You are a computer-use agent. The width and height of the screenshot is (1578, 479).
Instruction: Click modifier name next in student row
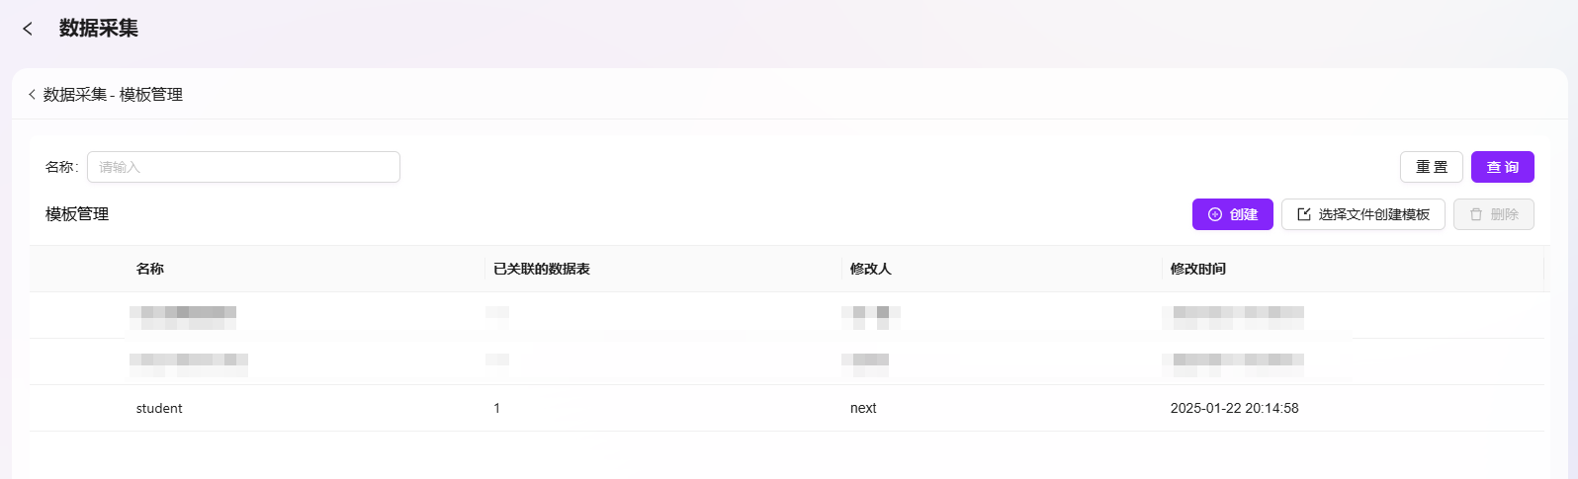pos(863,408)
